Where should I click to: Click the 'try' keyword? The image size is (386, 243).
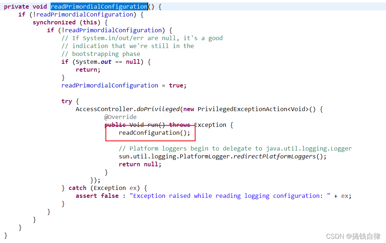pyautogui.click(x=67, y=101)
